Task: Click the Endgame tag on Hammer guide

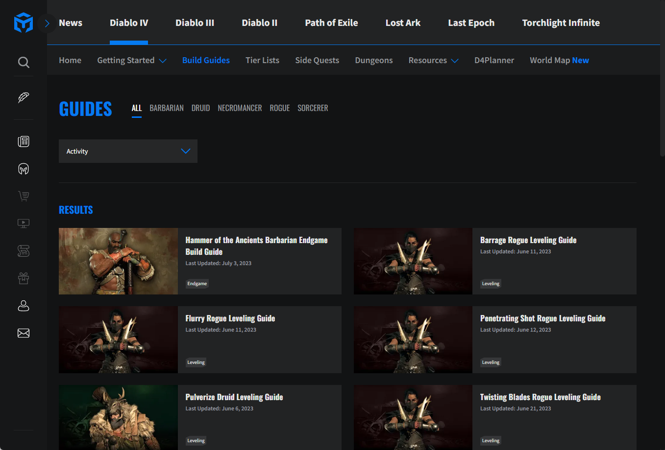Action: (x=197, y=284)
